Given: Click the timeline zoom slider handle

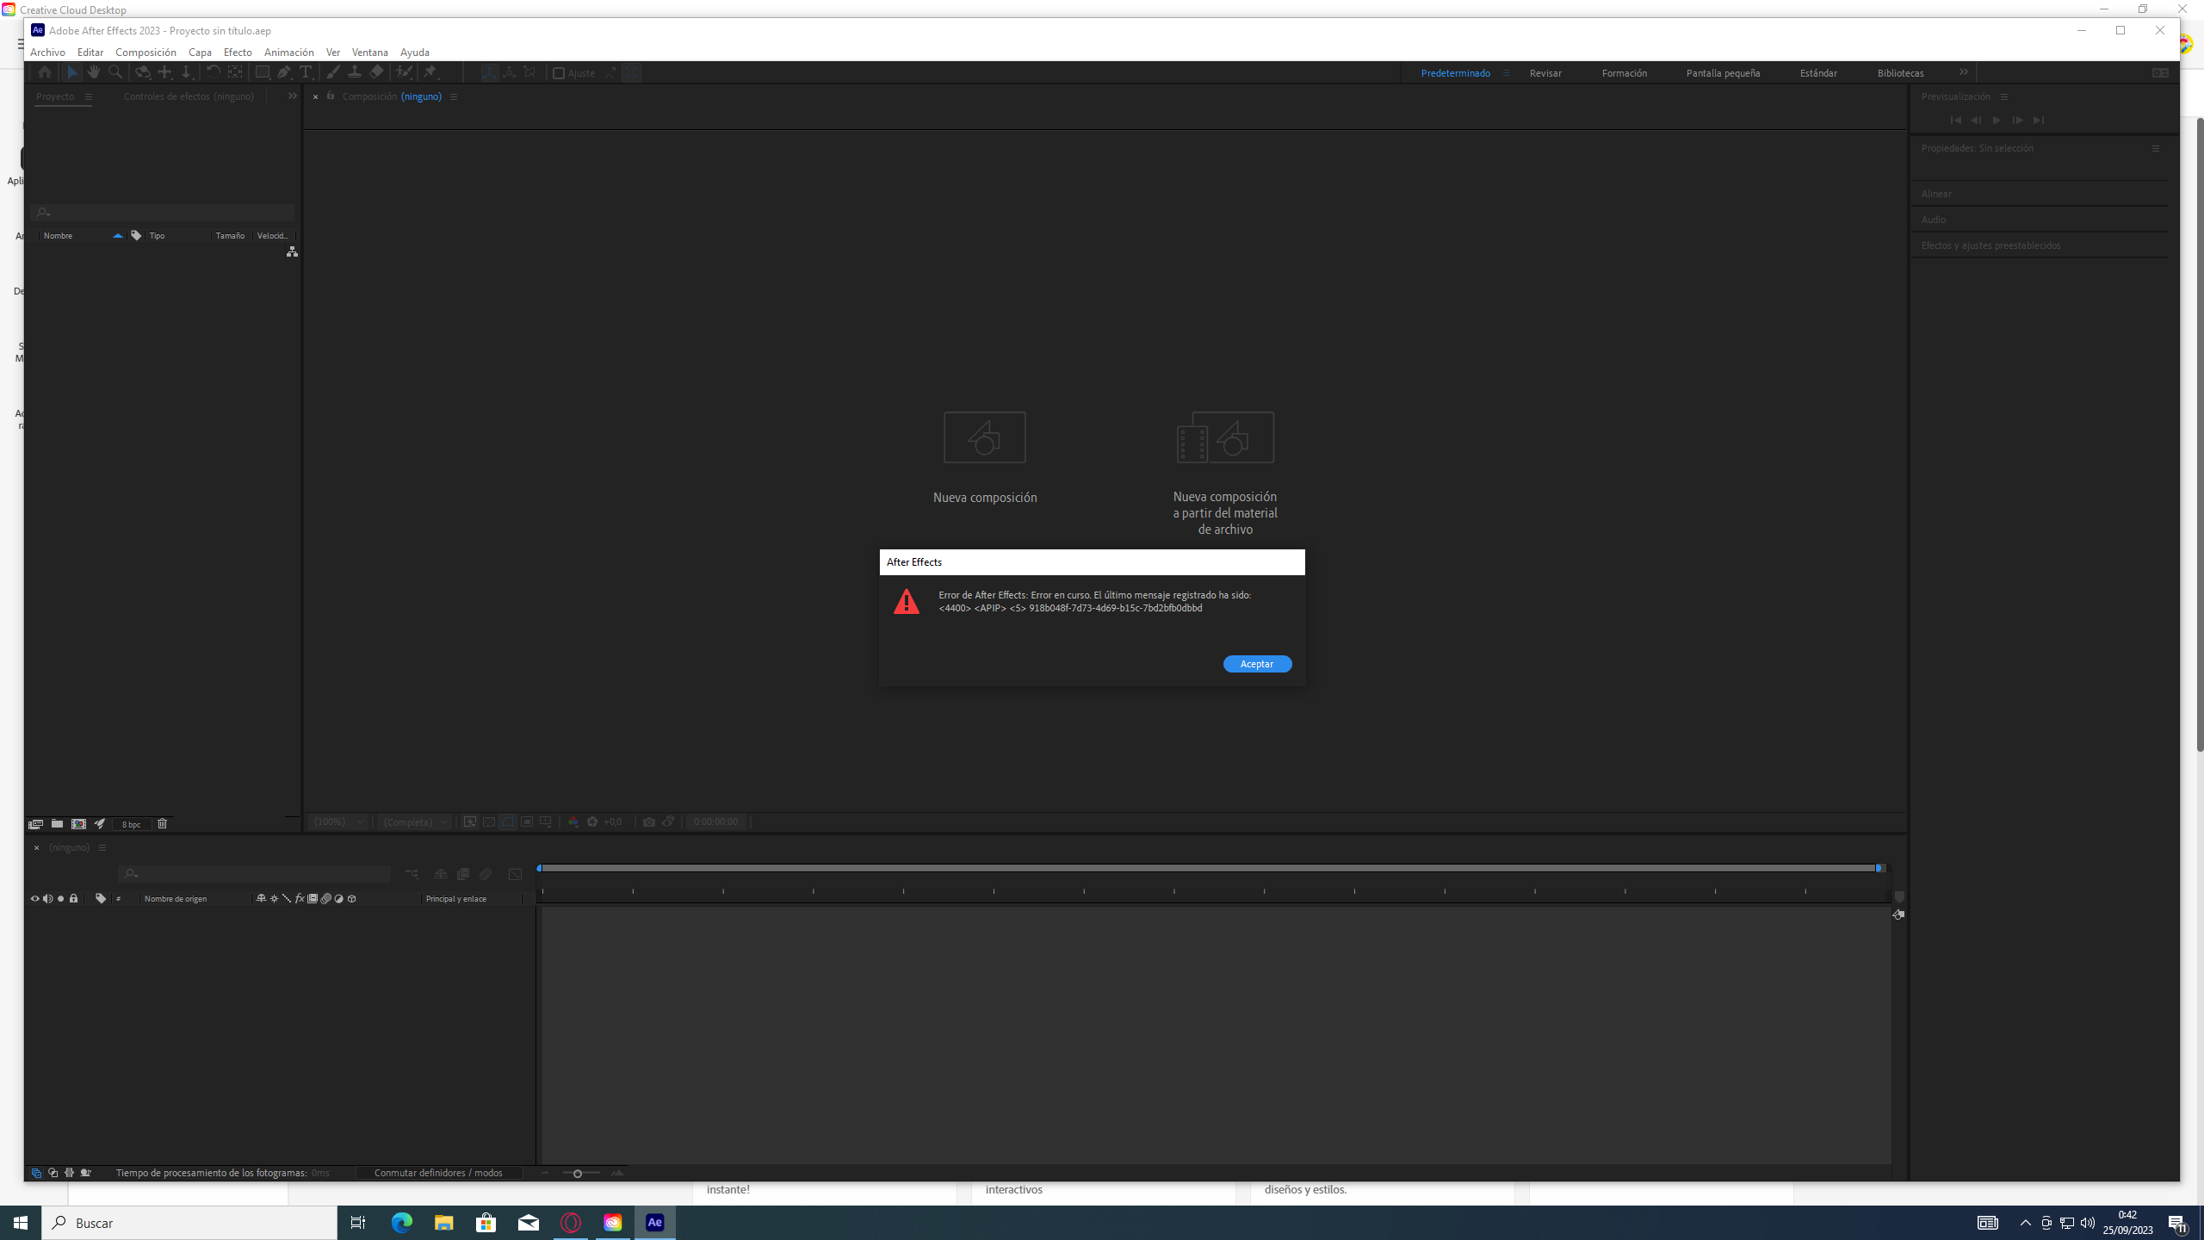Looking at the screenshot, I should pyautogui.click(x=577, y=1174).
